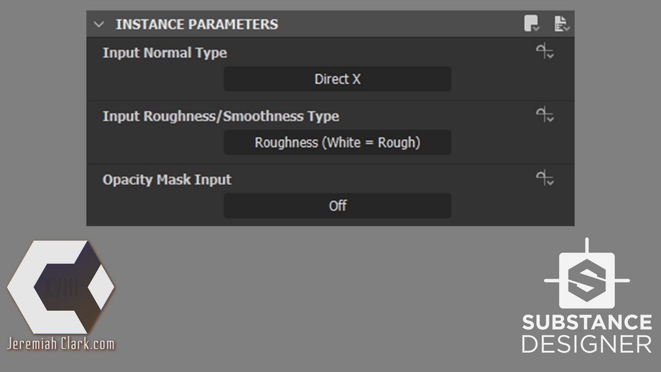661x372 pixels.
Task: Open the Roughness (White = Rough) dropdown
Action: click(x=337, y=142)
